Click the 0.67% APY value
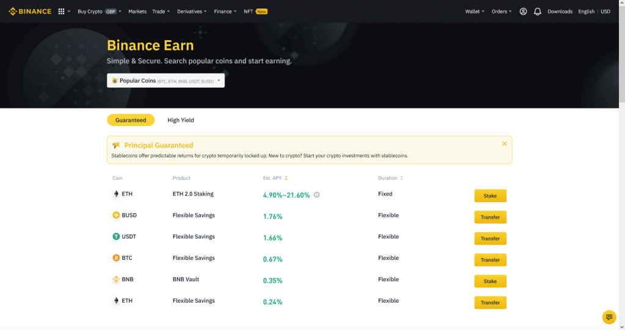Image resolution: width=625 pixels, height=330 pixels. click(273, 259)
